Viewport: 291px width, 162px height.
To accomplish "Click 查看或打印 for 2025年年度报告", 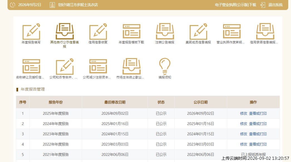I will (258, 113).
